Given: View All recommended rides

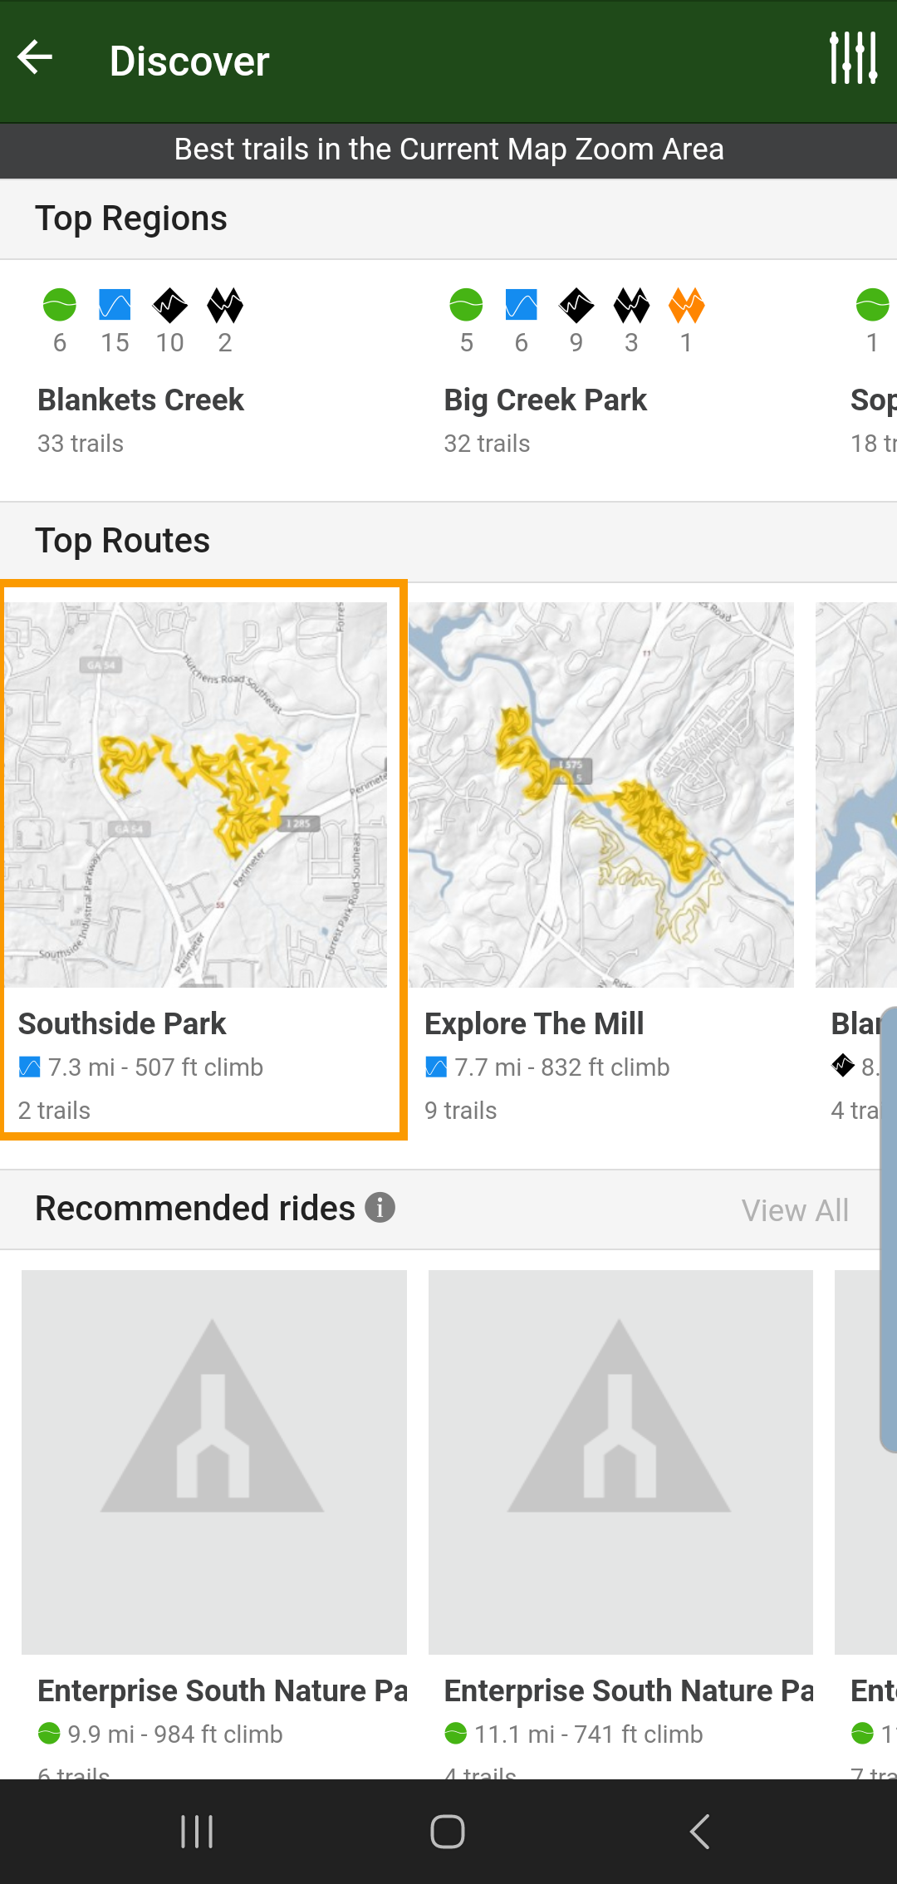Looking at the screenshot, I should [x=794, y=1210].
